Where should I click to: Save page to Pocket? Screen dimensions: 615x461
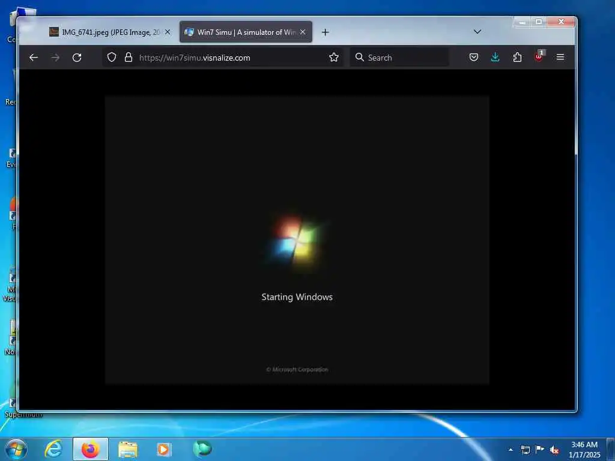coord(473,57)
